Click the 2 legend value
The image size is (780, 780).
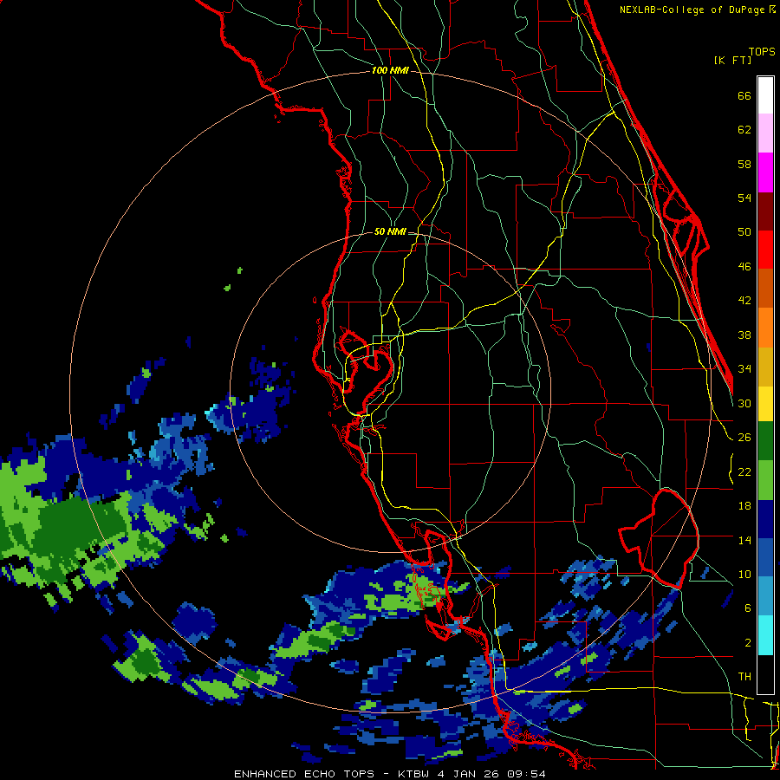748,643
